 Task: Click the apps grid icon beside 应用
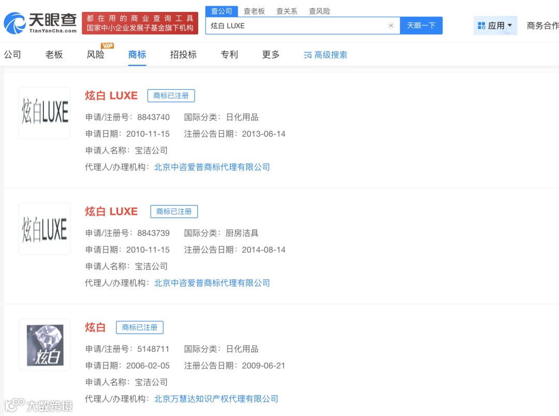pyautogui.click(x=481, y=26)
